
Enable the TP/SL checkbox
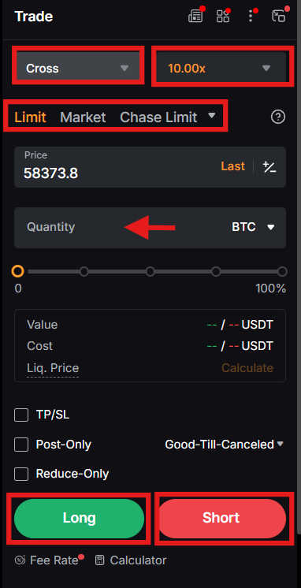point(21,415)
